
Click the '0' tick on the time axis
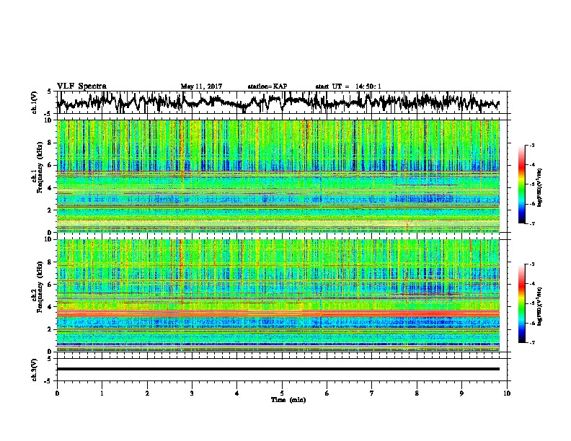[x=57, y=393]
